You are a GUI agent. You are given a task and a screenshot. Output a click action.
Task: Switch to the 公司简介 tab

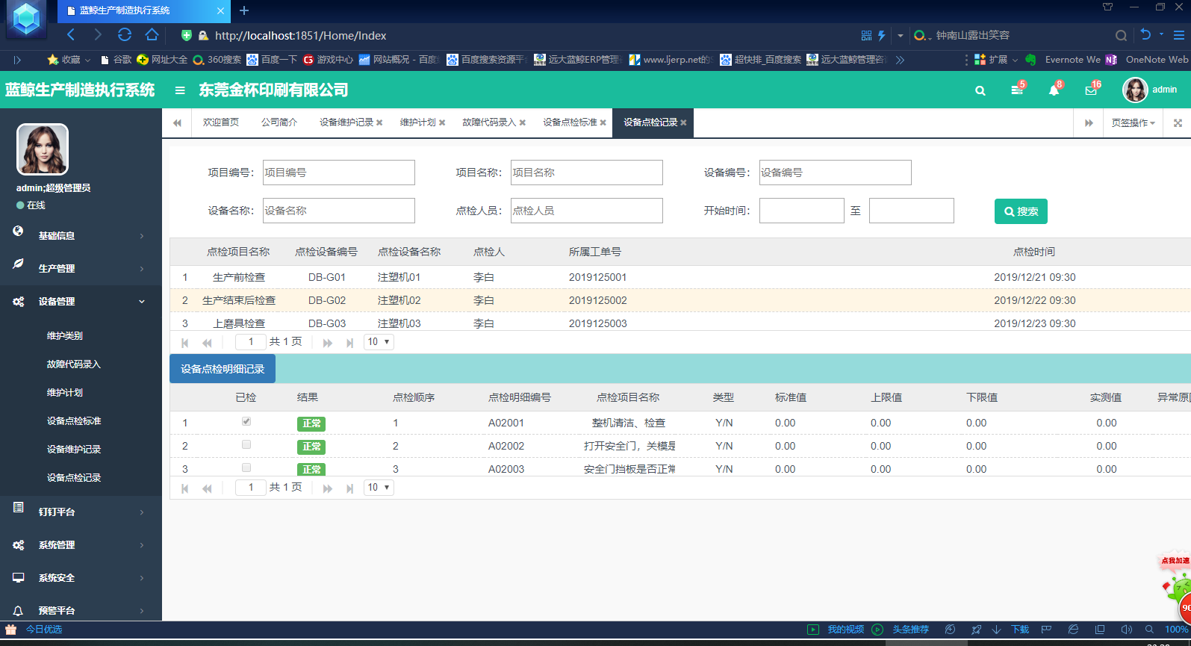pyautogui.click(x=279, y=122)
